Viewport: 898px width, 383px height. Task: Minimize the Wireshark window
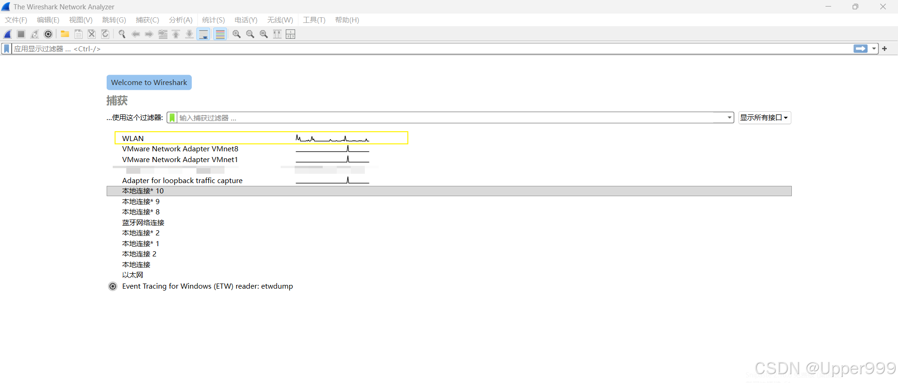(x=828, y=7)
